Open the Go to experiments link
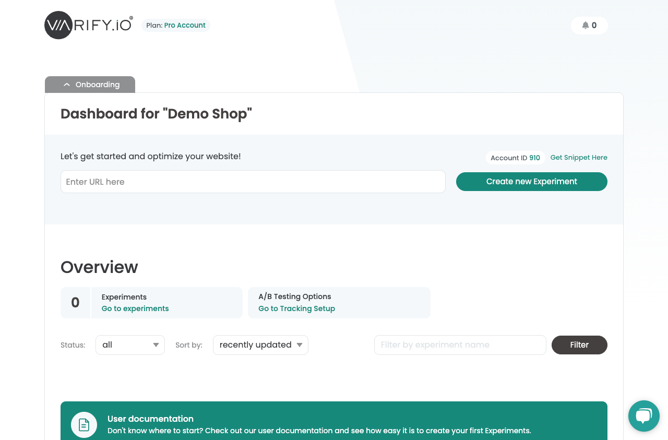The height and width of the screenshot is (440, 668). pyautogui.click(x=135, y=308)
